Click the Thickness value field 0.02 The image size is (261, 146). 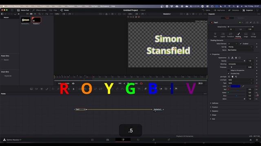coord(250,67)
